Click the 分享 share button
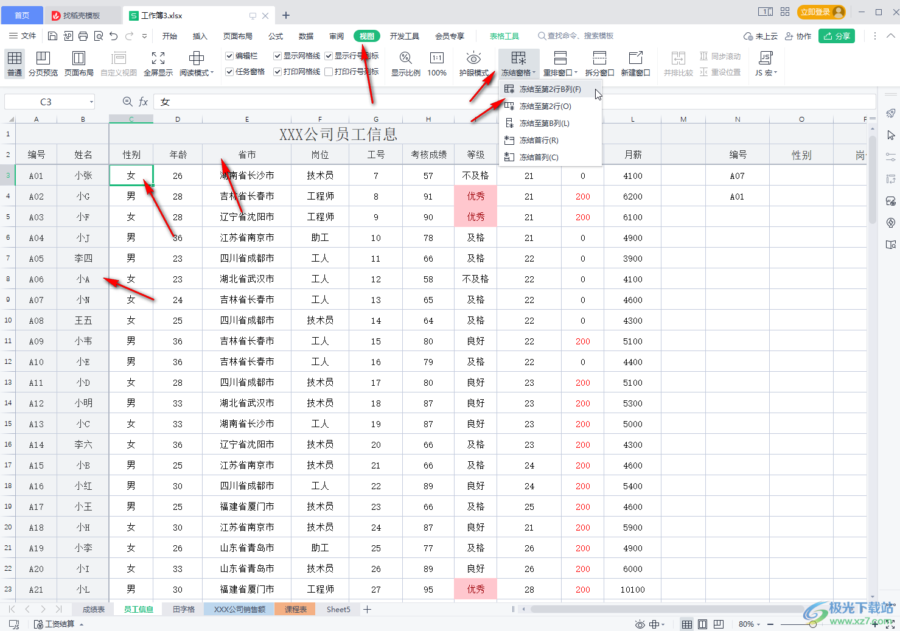The image size is (900, 631). pyautogui.click(x=837, y=36)
